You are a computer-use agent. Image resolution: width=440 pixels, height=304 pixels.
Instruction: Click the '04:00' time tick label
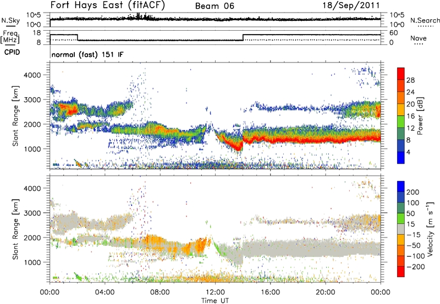click(105, 292)
